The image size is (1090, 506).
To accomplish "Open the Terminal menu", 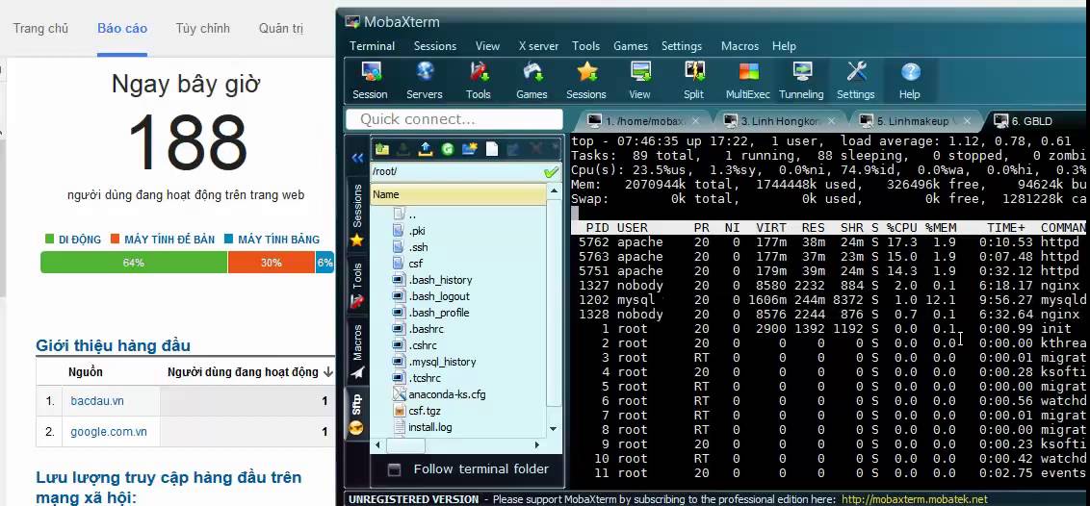I will click(372, 46).
